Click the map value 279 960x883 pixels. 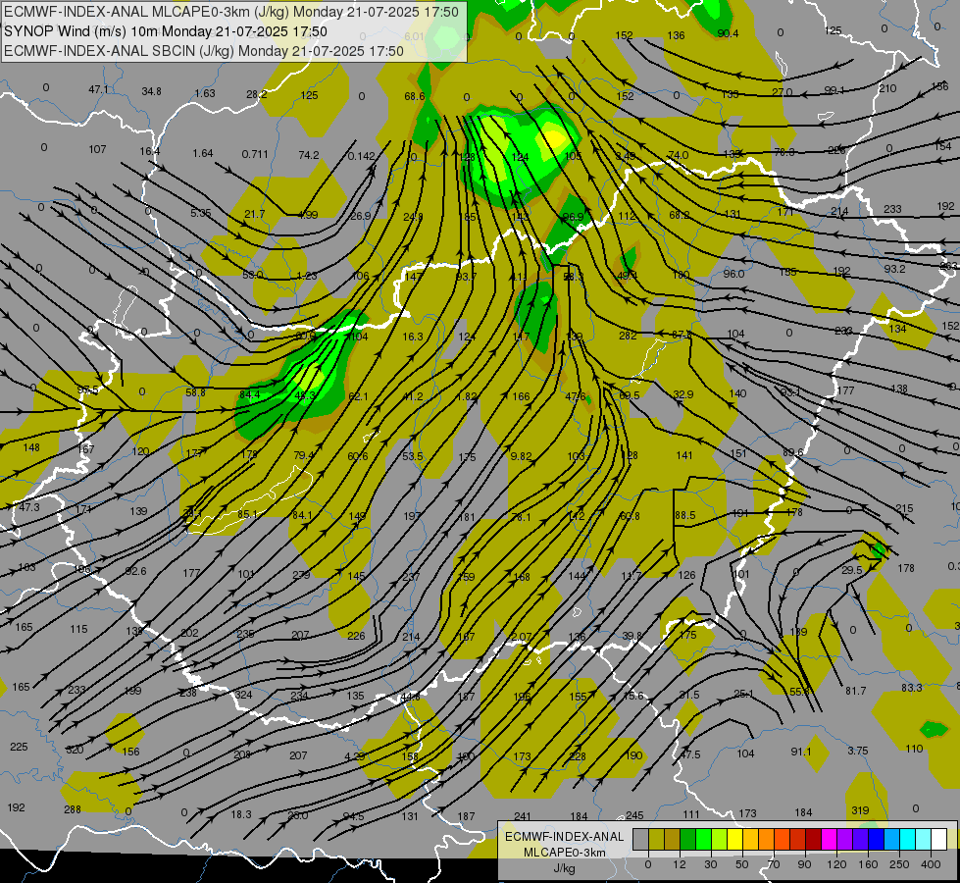click(301, 575)
